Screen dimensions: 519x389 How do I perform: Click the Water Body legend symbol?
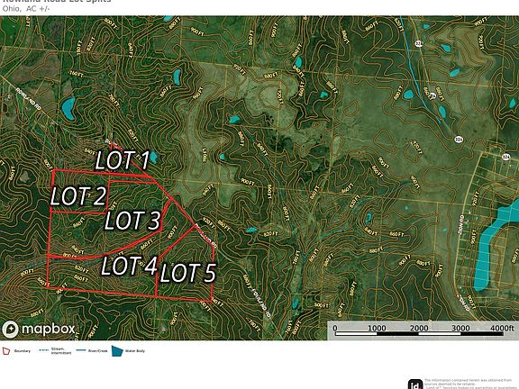click(x=117, y=351)
